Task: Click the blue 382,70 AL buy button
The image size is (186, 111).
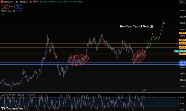Action: pos(19,6)
